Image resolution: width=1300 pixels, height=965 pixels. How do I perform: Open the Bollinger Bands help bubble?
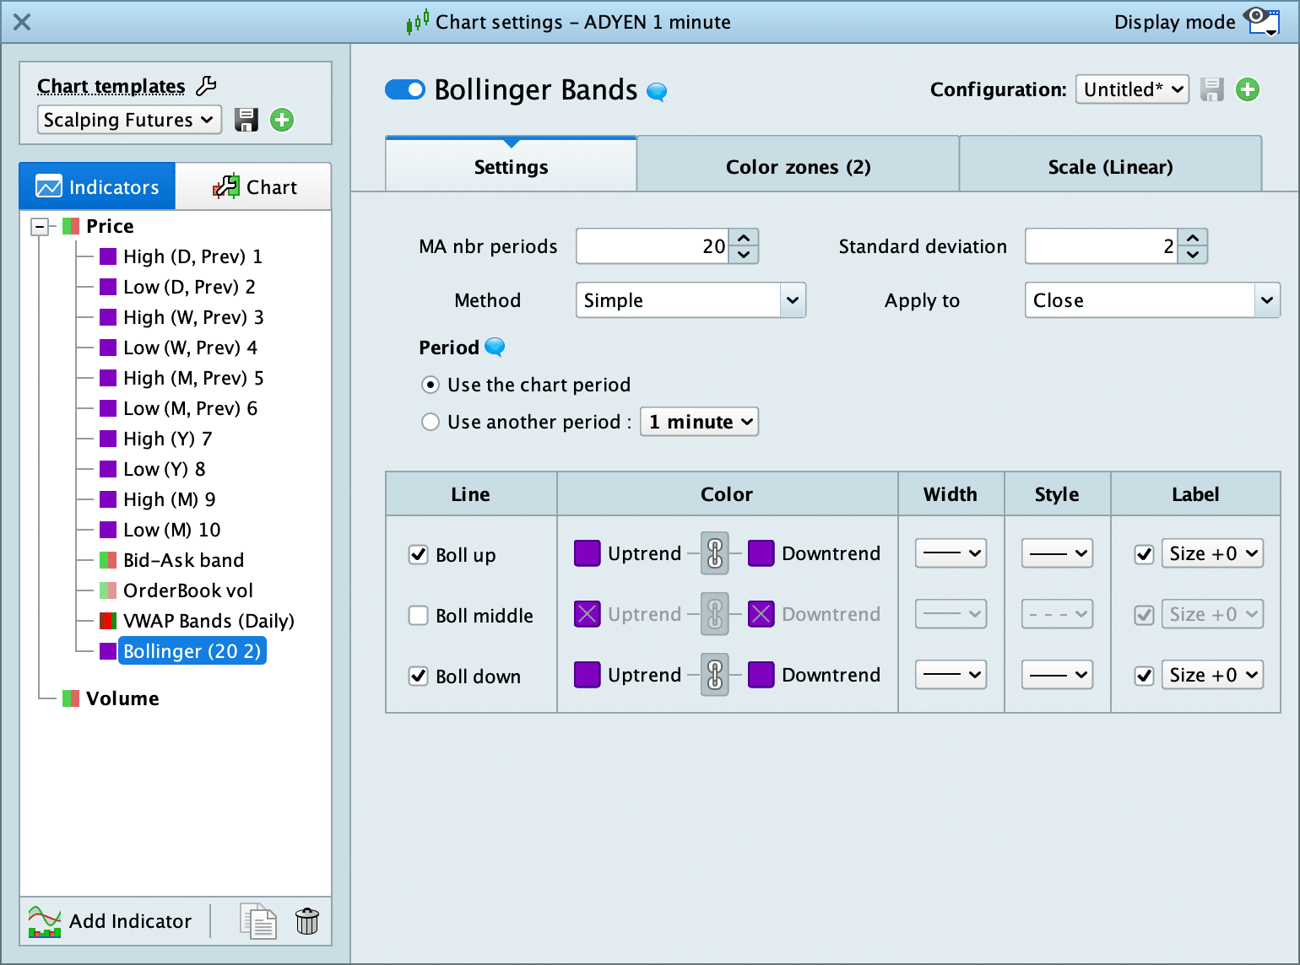point(657,91)
